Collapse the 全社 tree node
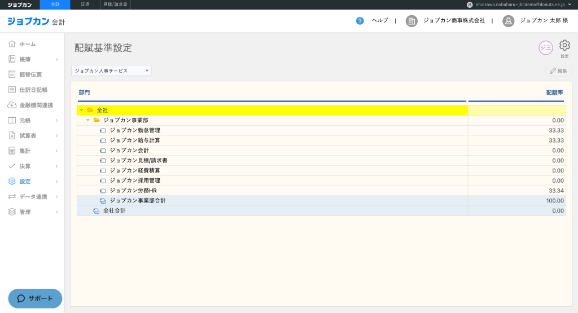Image resolution: width=578 pixels, height=313 pixels. click(x=81, y=110)
